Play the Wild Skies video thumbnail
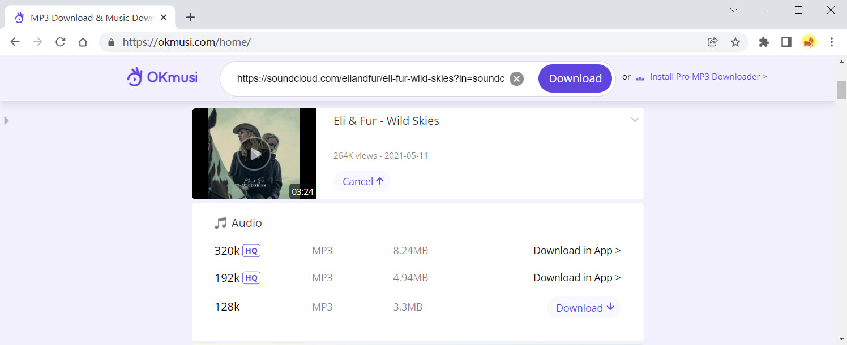Screen dimensions: 847x345 [254, 154]
